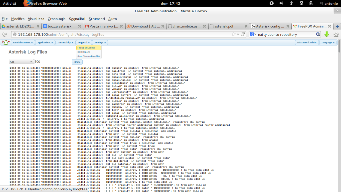Open the Language dropdown

point(328,42)
